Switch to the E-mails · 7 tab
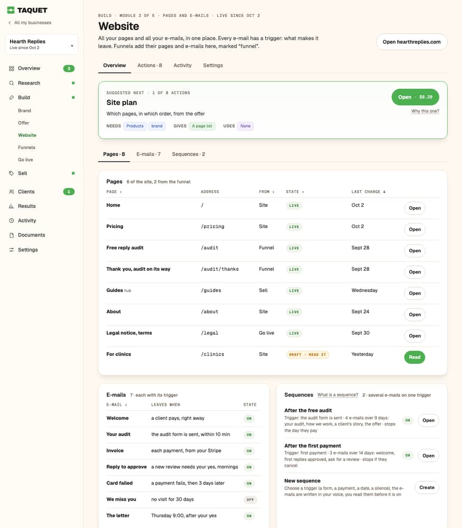462x528 pixels. click(148, 154)
